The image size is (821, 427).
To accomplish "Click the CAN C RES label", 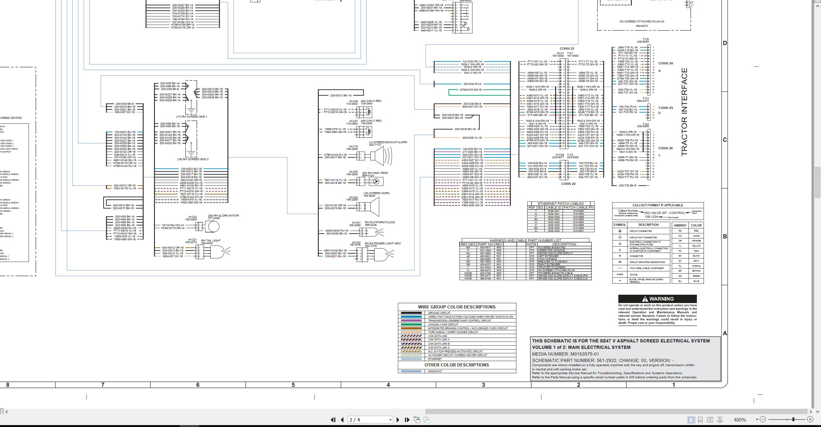I will (x=371, y=121).
